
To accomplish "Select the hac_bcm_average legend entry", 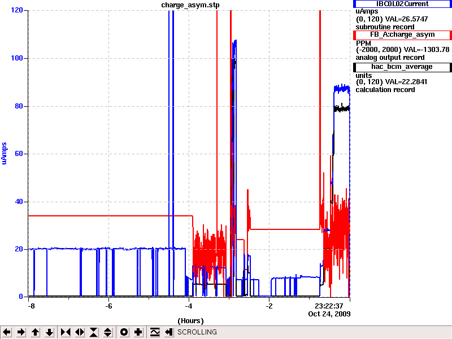I will pos(402,67).
